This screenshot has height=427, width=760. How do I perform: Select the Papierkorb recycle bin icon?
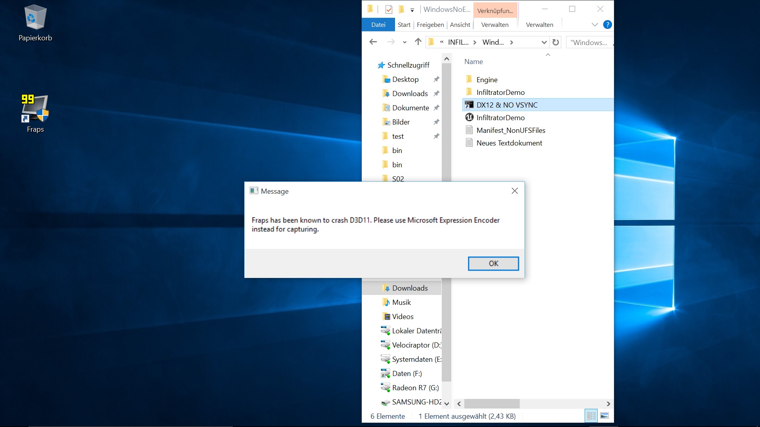pyautogui.click(x=35, y=18)
